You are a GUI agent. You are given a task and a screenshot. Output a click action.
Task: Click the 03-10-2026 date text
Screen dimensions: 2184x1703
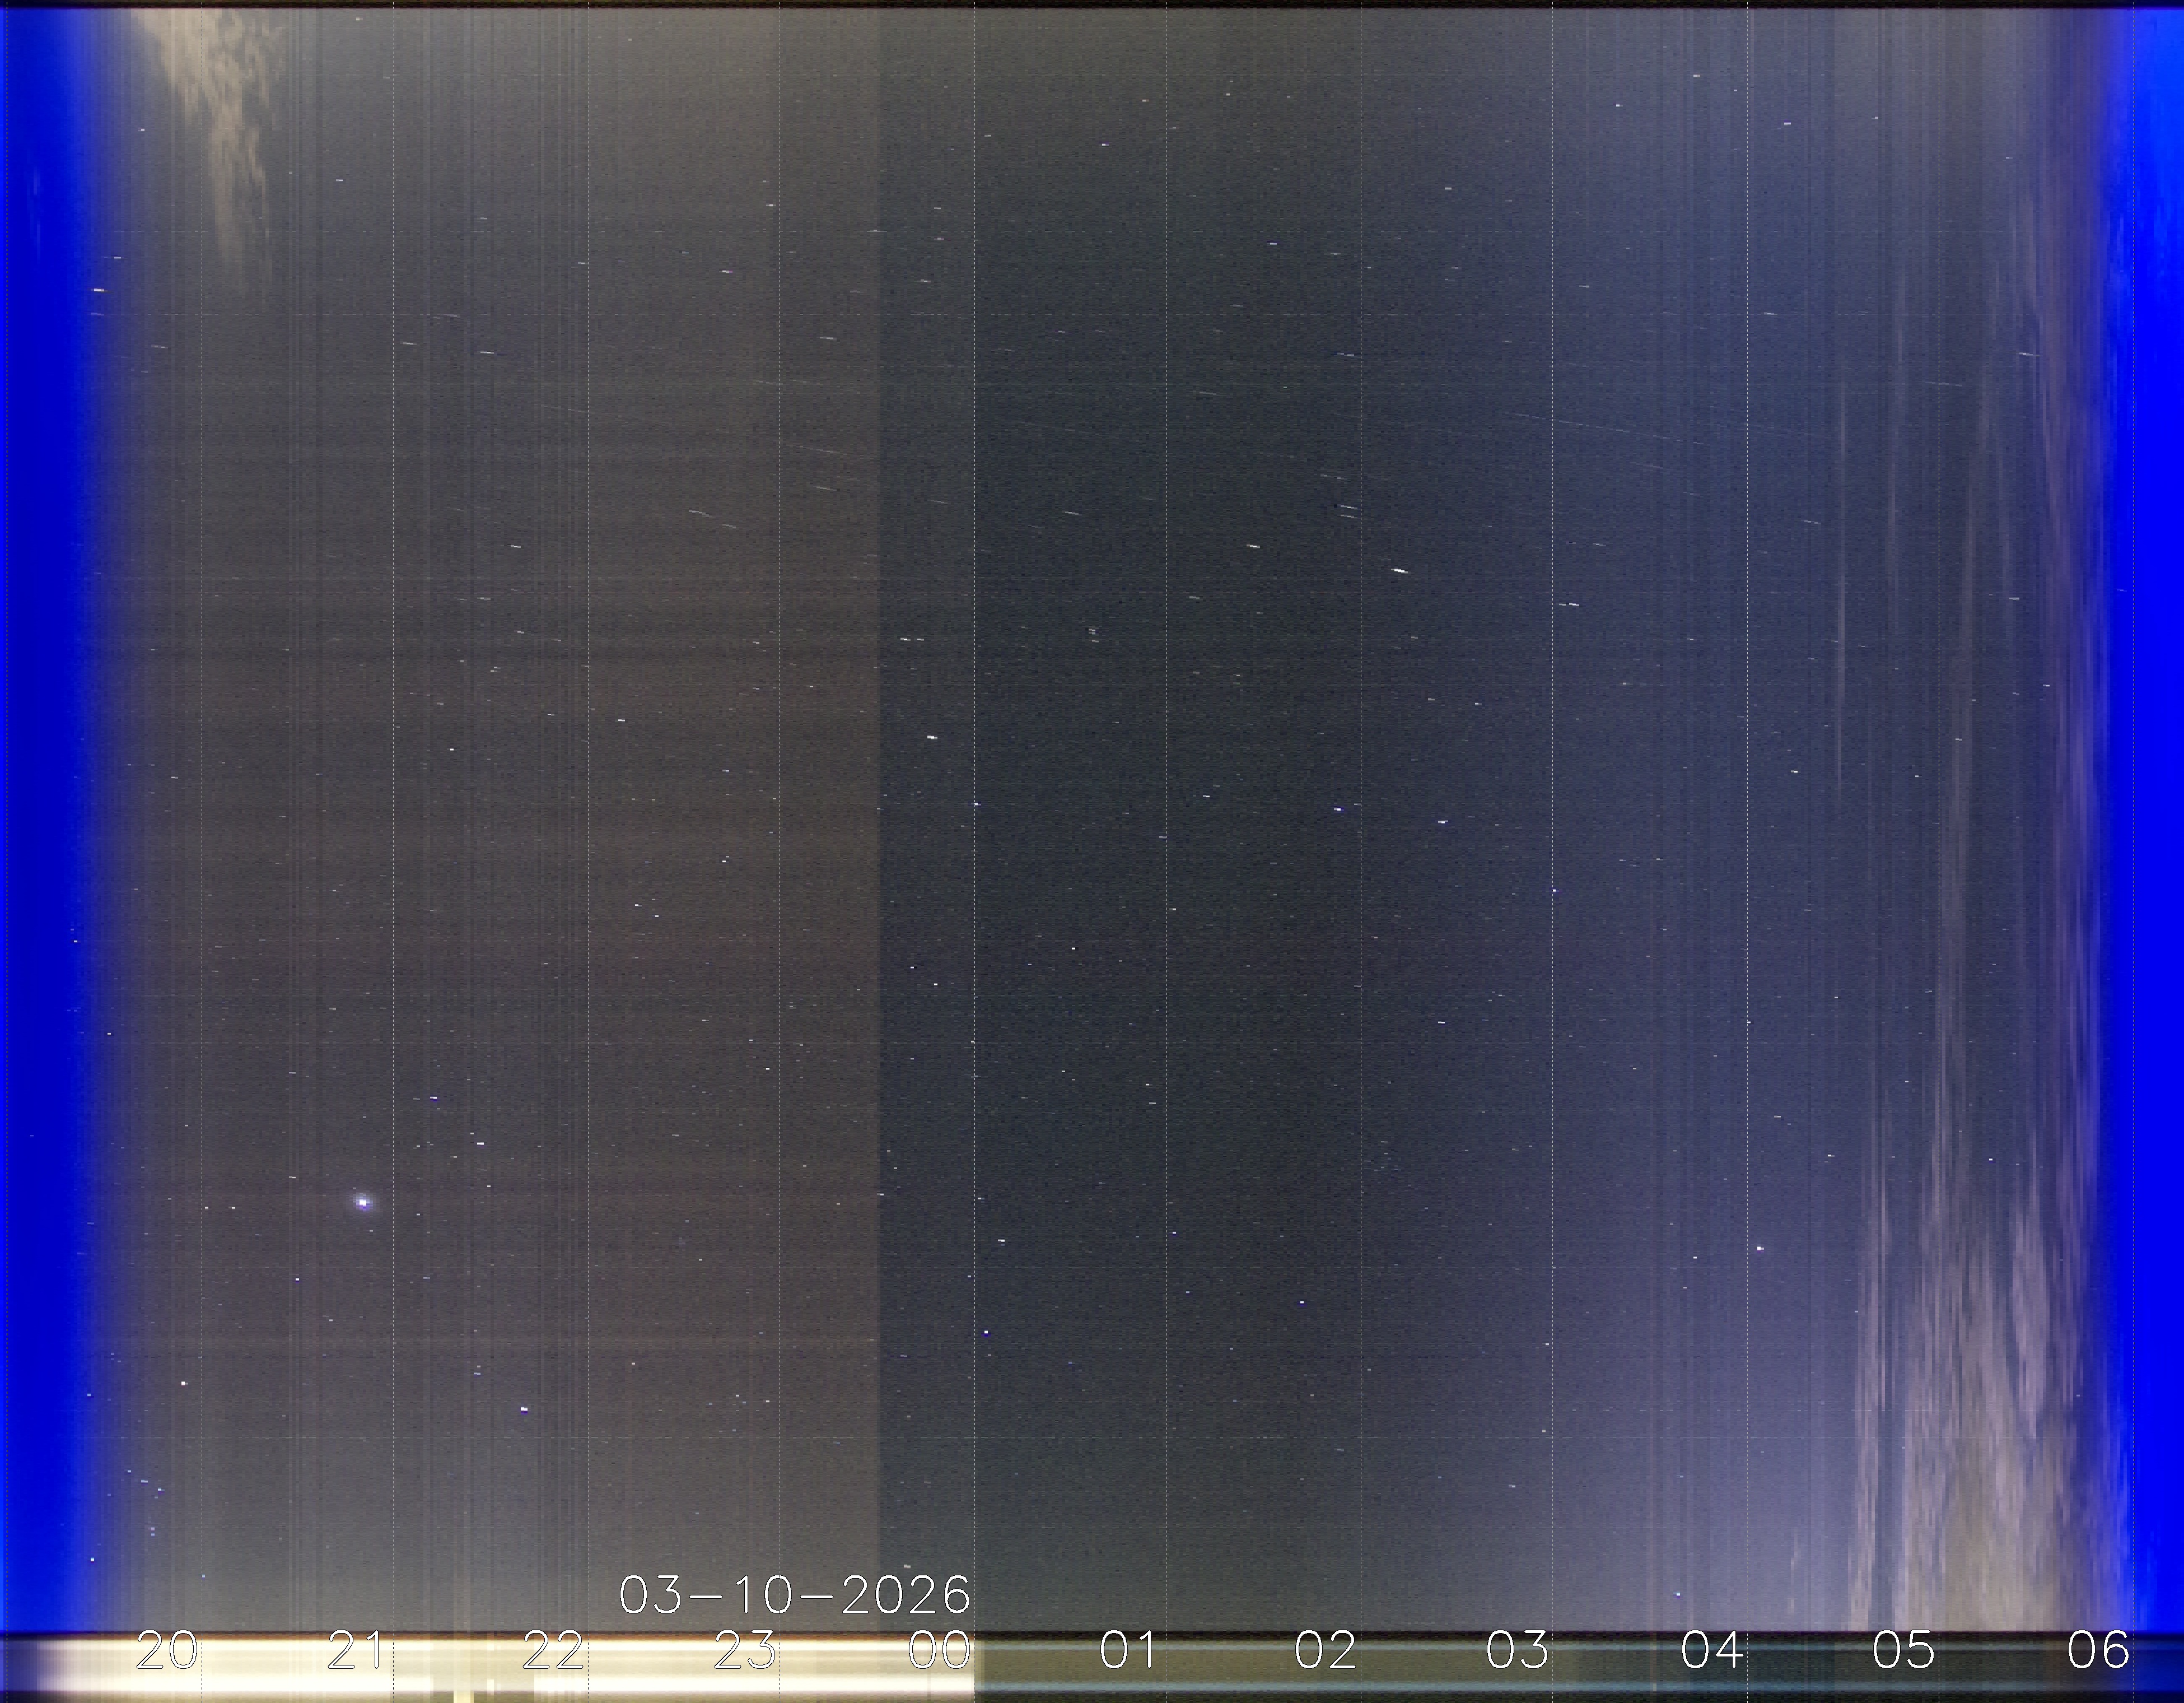[x=795, y=1595]
